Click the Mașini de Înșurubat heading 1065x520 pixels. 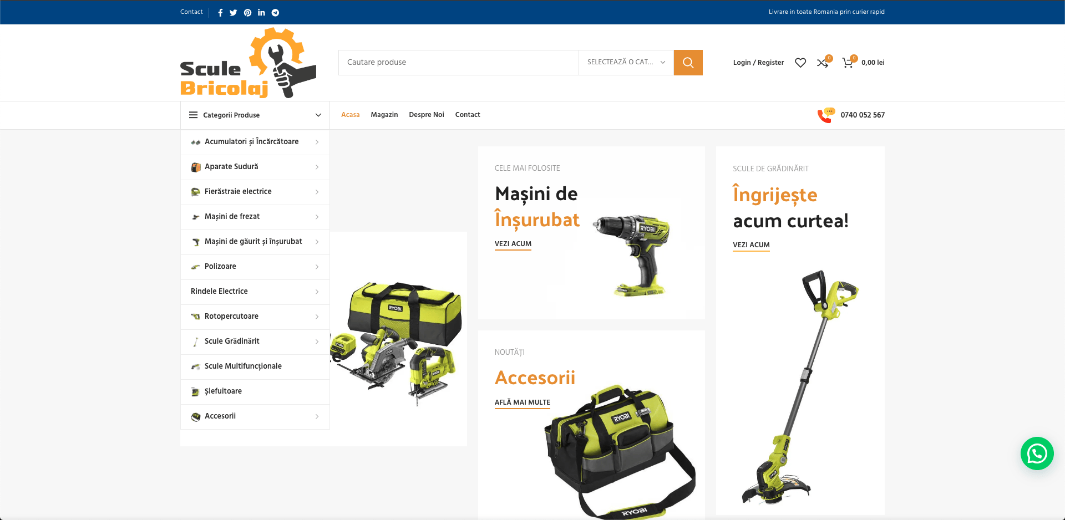tap(537, 207)
